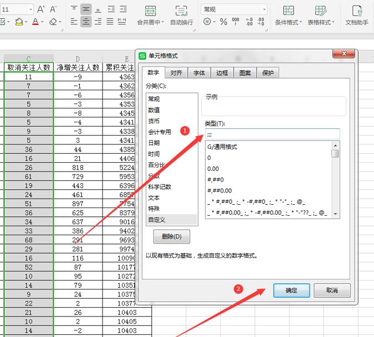Image resolution: width=374 pixels, height=337 pixels.
Task: Choose G/通用格式 in type list
Action: coord(268,147)
